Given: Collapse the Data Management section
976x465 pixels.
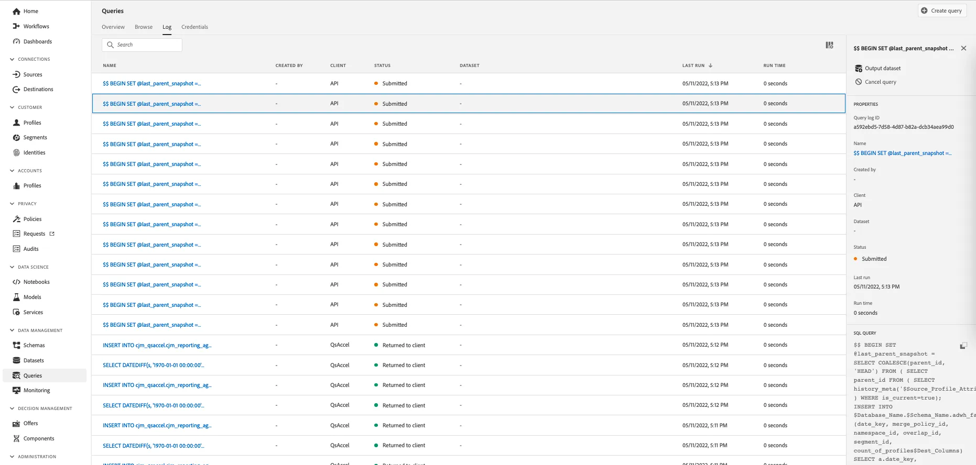Looking at the screenshot, I should point(12,330).
